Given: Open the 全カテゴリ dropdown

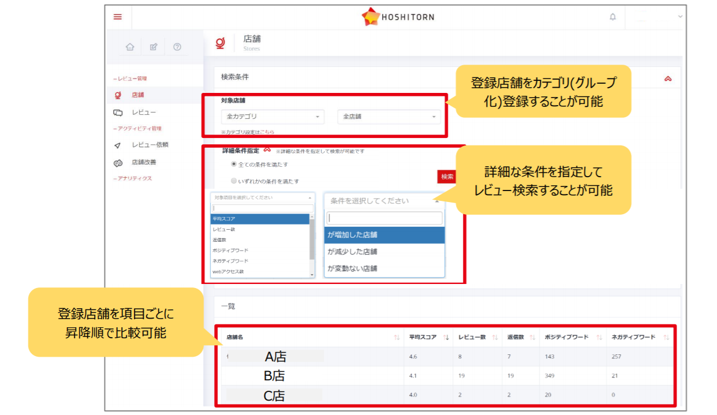Looking at the screenshot, I should [272, 117].
